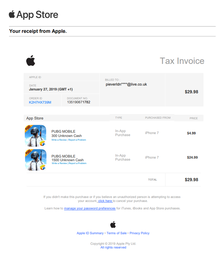The image size is (220, 269).
Task: Click the App Store header title
Action: tap(37, 15)
